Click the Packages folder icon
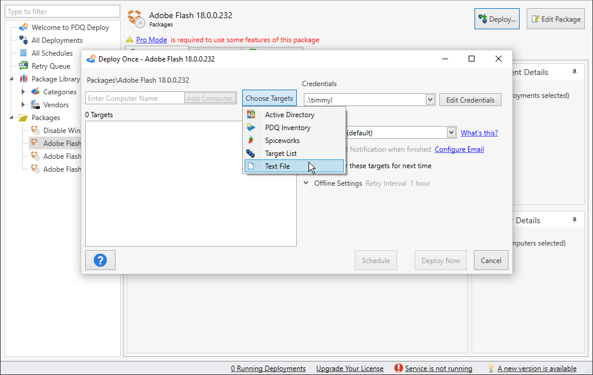This screenshot has width=593, height=375. click(23, 117)
